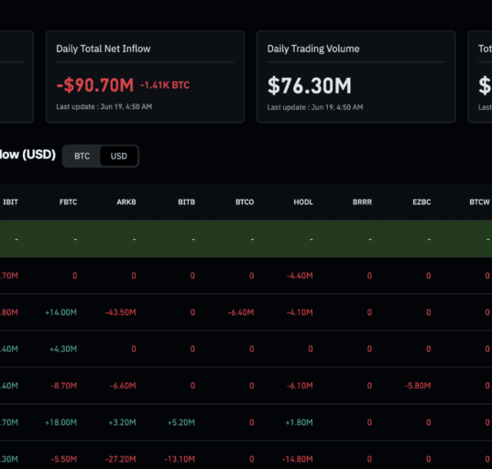Select the +14.00M FBTC cell
The height and width of the screenshot is (469, 492).
click(60, 312)
